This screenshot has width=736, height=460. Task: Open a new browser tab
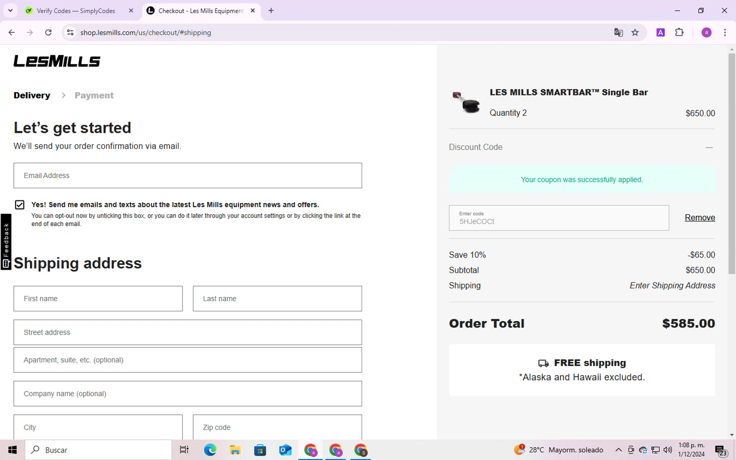pyautogui.click(x=271, y=11)
